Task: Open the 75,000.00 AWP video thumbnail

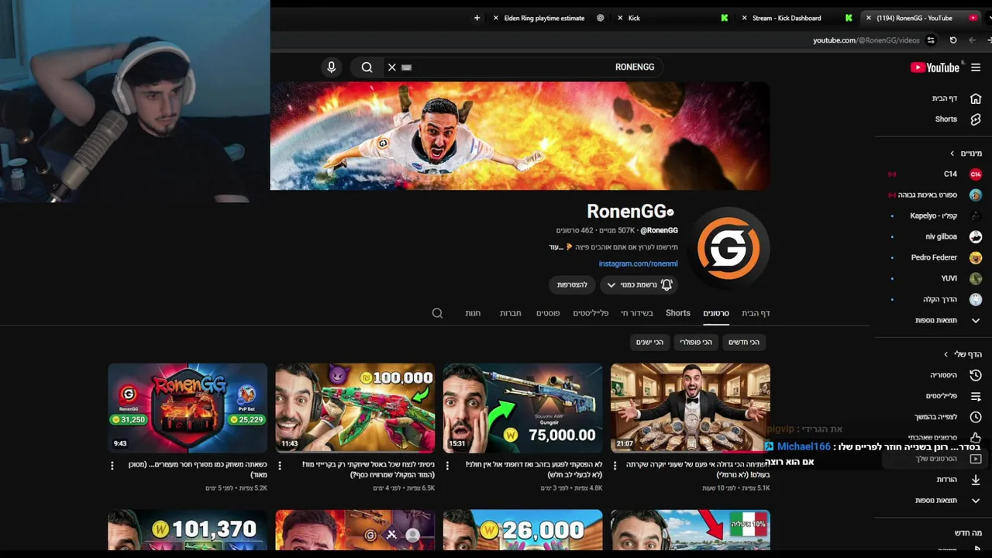Action: (x=522, y=408)
